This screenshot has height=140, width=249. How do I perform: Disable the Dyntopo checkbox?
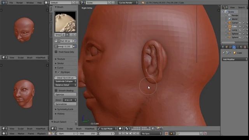pyautogui.click(x=59, y=72)
